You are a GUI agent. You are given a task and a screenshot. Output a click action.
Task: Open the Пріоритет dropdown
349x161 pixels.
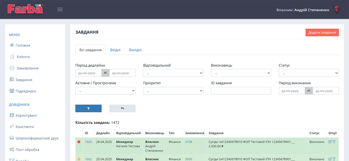(x=173, y=91)
